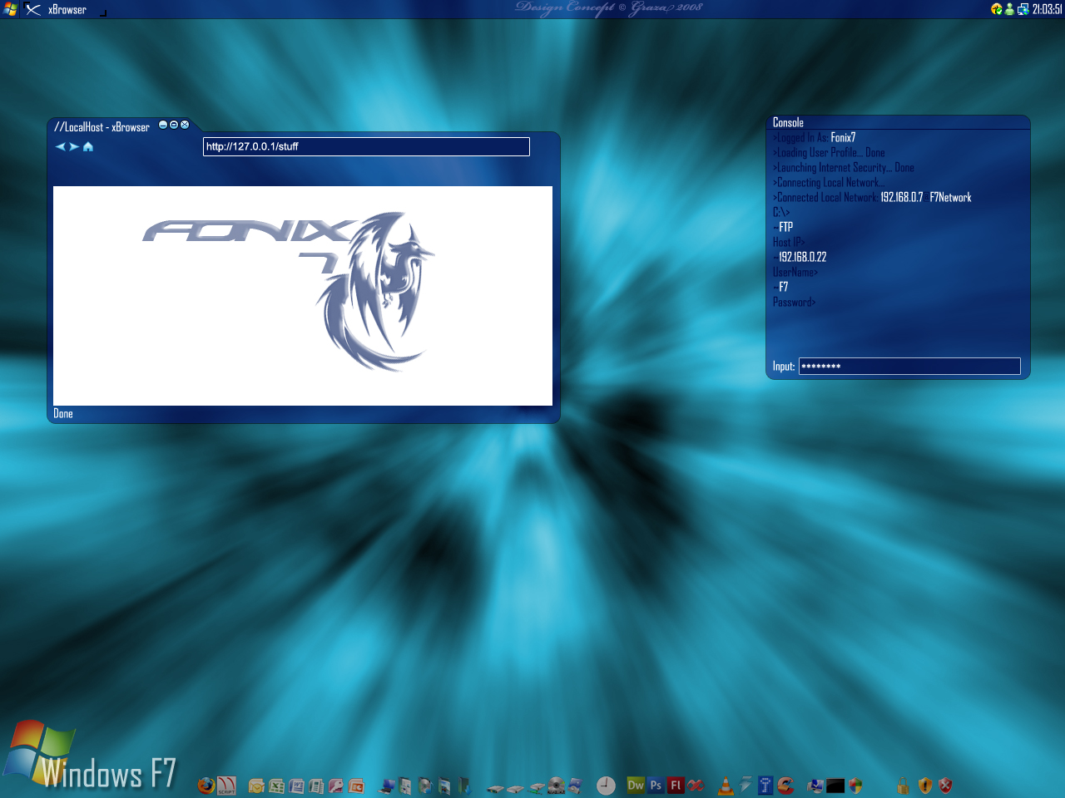The width and height of the screenshot is (1065, 798).
Task: Open Microsoft Word from the dock
Action: (296, 786)
